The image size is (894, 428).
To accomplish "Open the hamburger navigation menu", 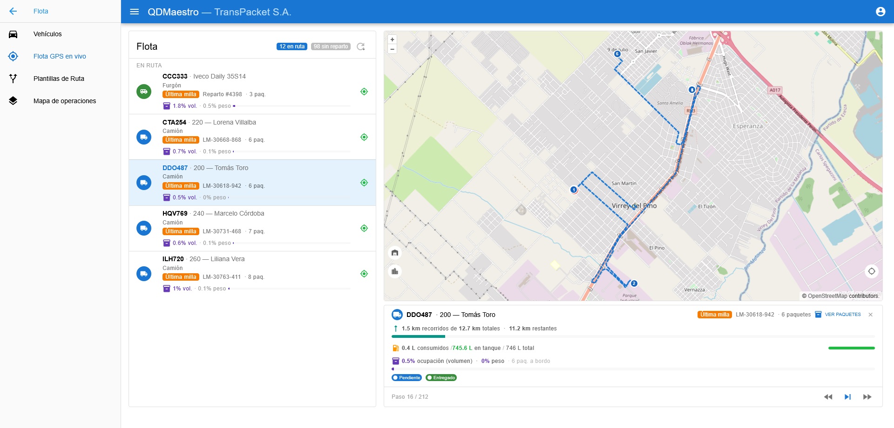I will 135,12.
